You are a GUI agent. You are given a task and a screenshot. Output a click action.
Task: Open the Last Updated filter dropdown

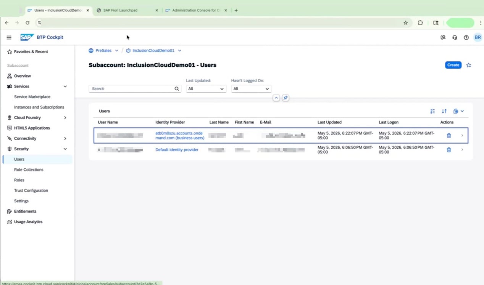pyautogui.click(x=206, y=89)
